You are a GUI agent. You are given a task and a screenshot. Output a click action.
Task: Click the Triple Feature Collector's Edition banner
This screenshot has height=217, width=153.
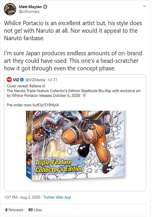point(59,166)
